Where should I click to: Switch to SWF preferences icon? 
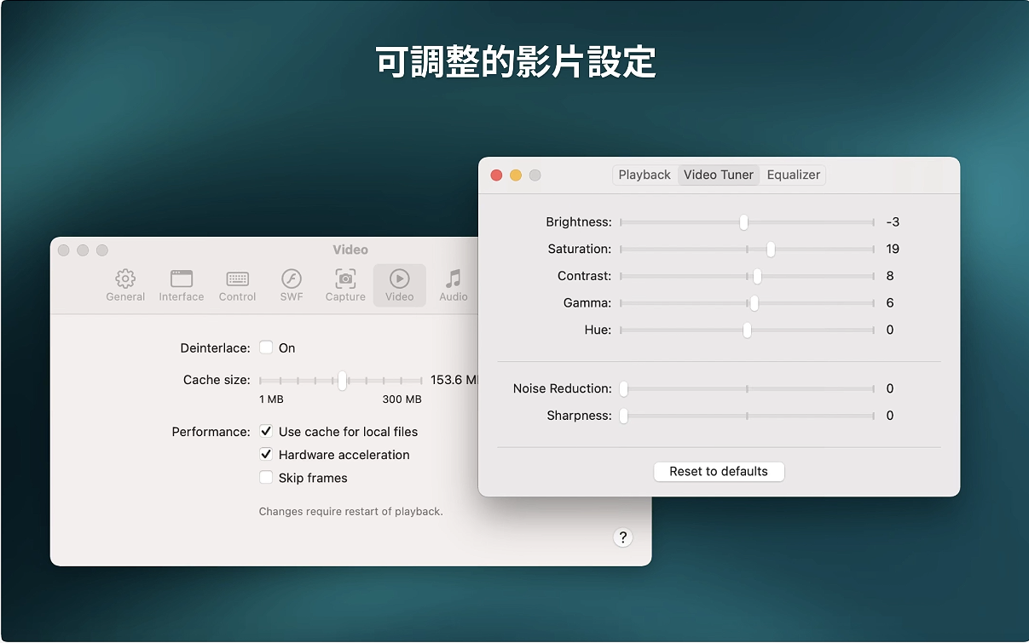click(292, 285)
